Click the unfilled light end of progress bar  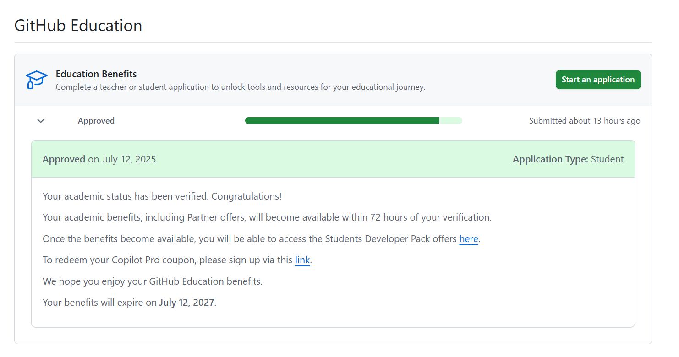pyautogui.click(x=451, y=121)
